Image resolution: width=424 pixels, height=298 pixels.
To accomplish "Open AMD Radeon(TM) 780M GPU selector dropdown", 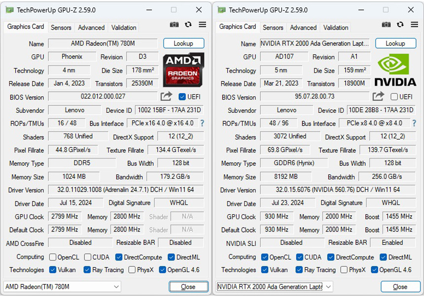I will pyautogui.click(x=62, y=286).
